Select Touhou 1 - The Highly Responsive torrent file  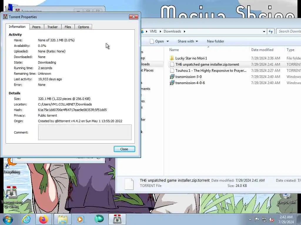click(x=211, y=70)
